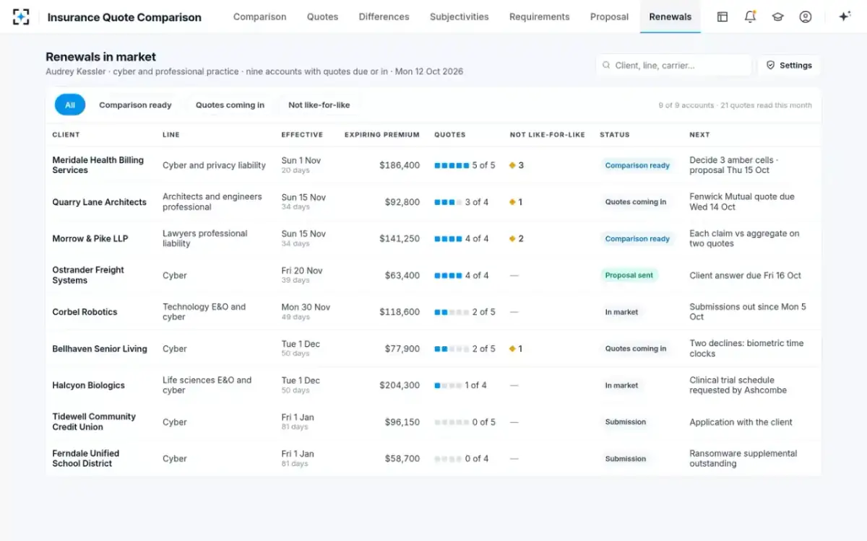This screenshot has width=867, height=541.
Task: Open Quarry Lane Architects account
Action: pos(99,202)
